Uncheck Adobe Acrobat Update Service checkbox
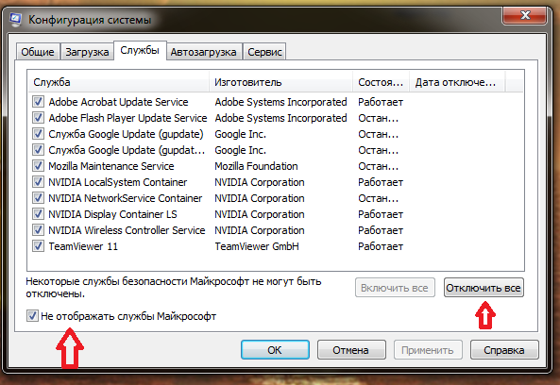The image size is (560, 385). pos(38,102)
